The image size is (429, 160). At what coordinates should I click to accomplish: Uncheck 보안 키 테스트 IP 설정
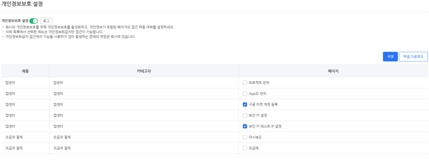245,126
